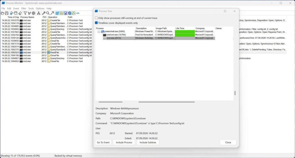Open the Help menu

point(49,8)
